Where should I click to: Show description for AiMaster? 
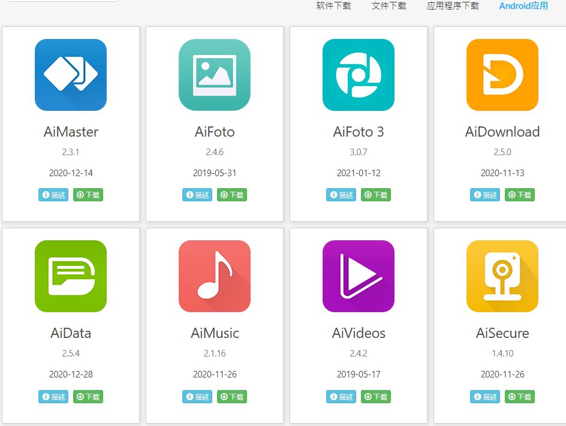point(53,195)
